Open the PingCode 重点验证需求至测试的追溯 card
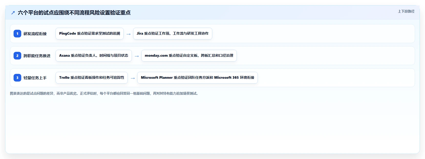This screenshot has height=159, width=425. click(x=90, y=34)
